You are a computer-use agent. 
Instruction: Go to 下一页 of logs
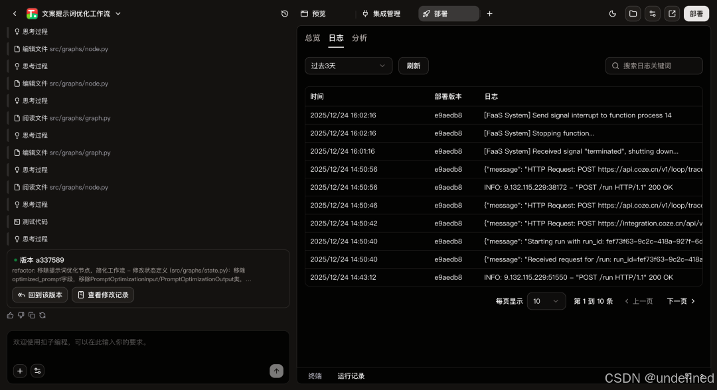[681, 301]
